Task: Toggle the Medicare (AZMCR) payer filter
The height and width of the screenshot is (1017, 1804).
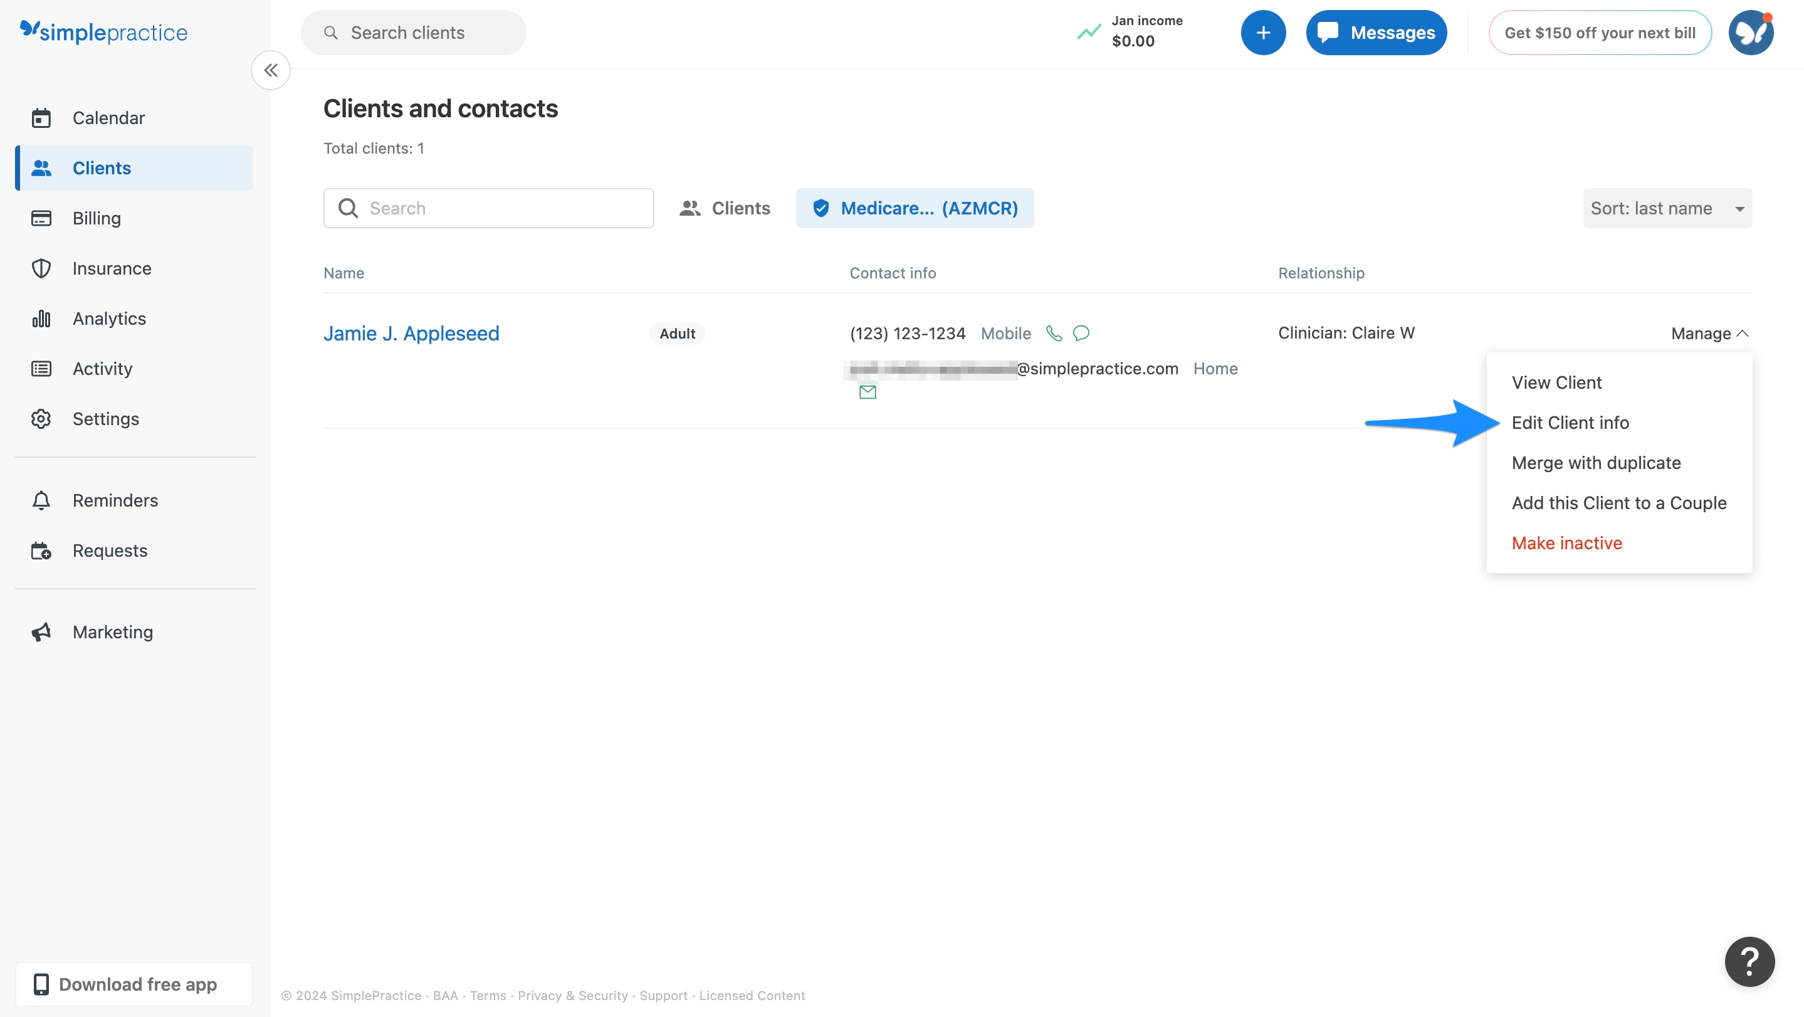Action: tap(915, 208)
